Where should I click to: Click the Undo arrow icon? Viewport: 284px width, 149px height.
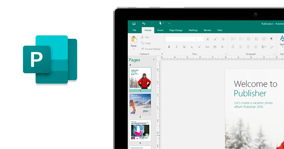144,24
